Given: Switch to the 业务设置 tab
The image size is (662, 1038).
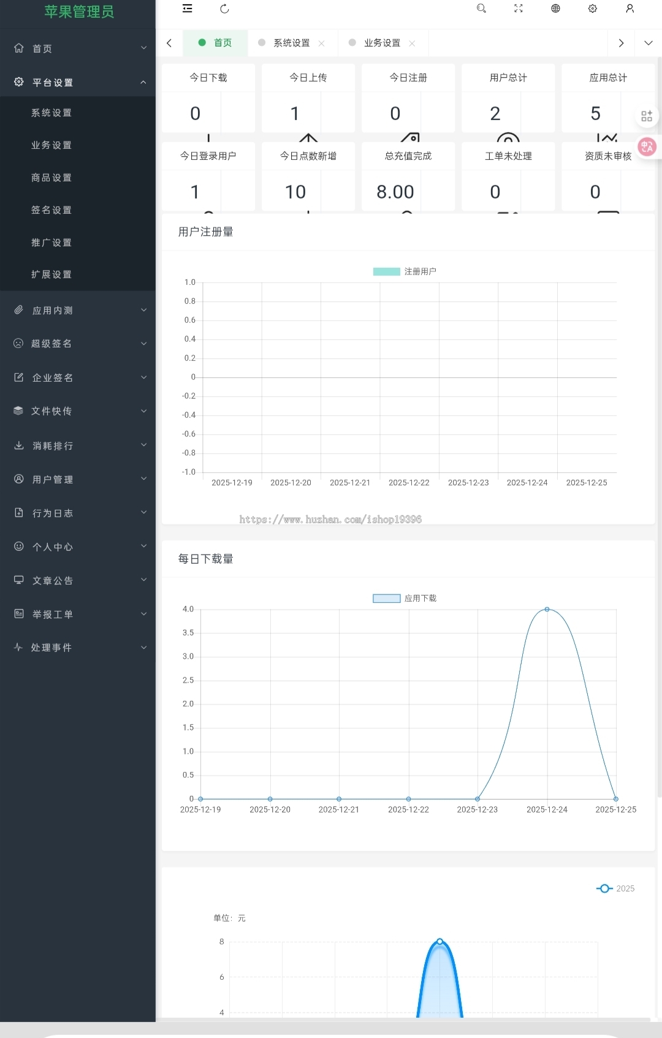Looking at the screenshot, I should tap(382, 43).
